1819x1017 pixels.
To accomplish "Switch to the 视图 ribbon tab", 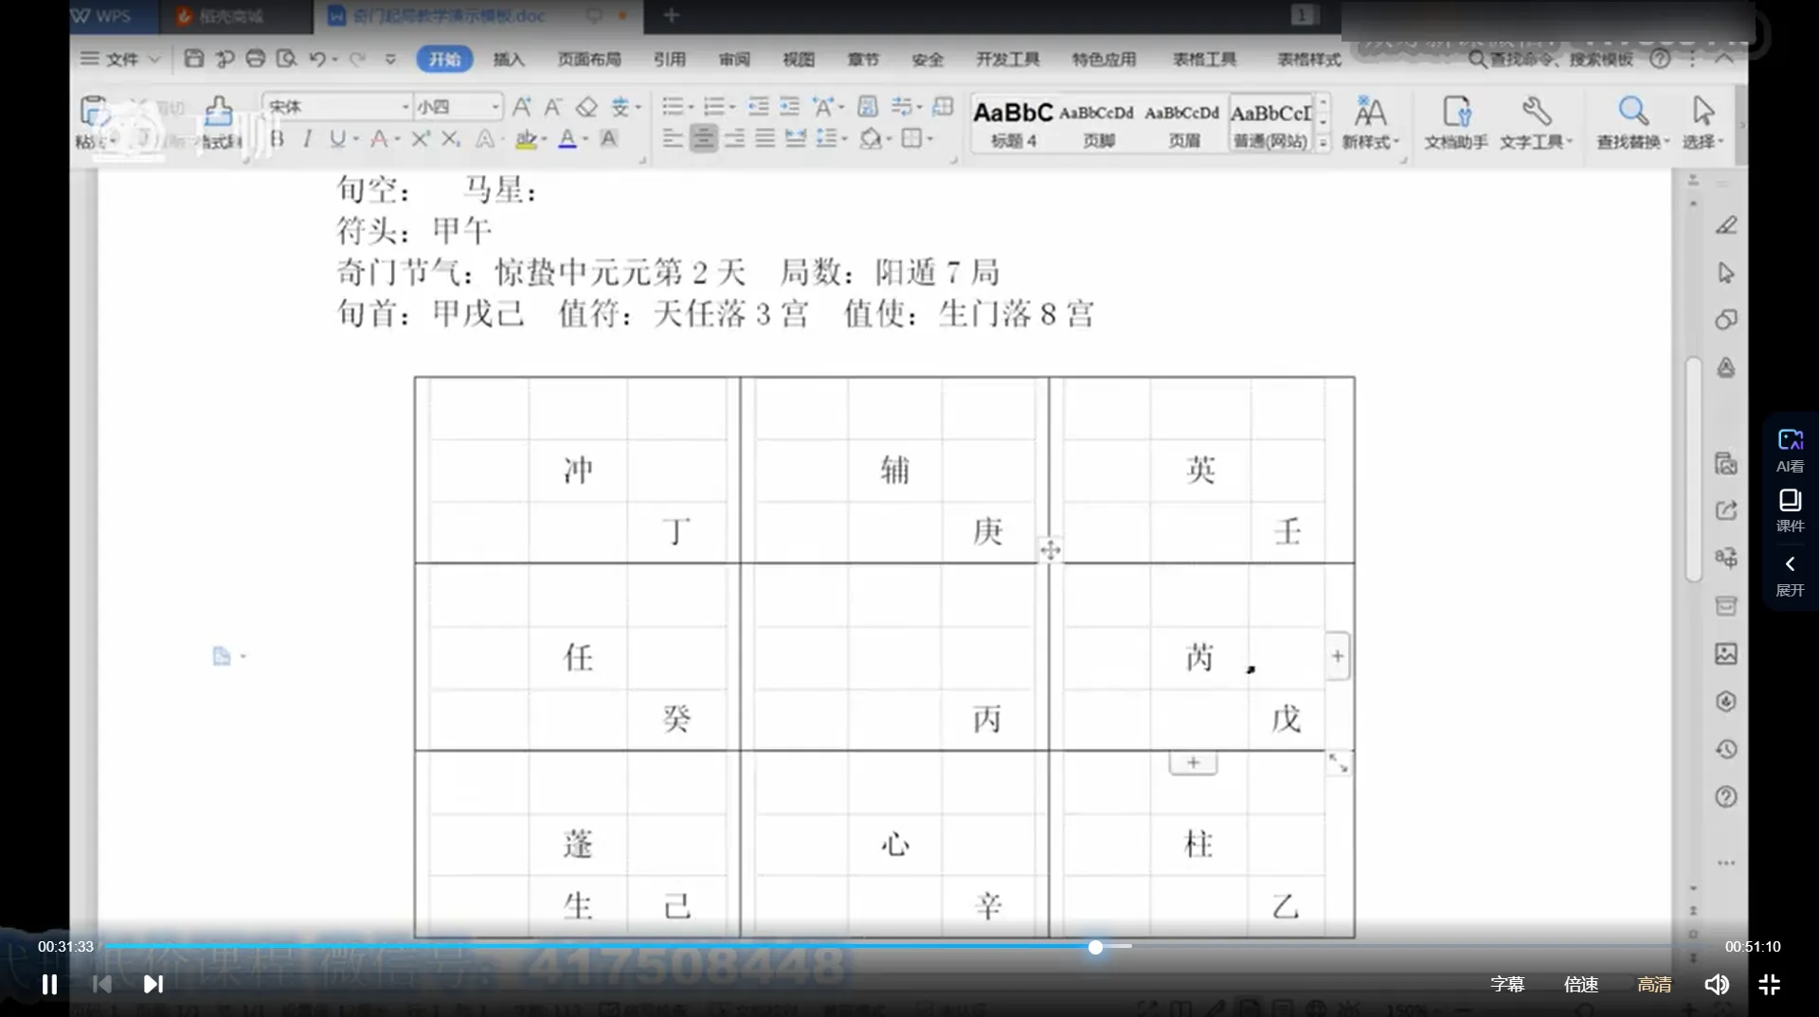I will (799, 60).
